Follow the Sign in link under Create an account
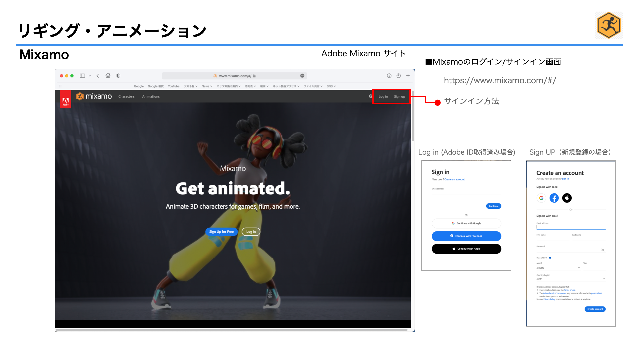 click(x=565, y=179)
